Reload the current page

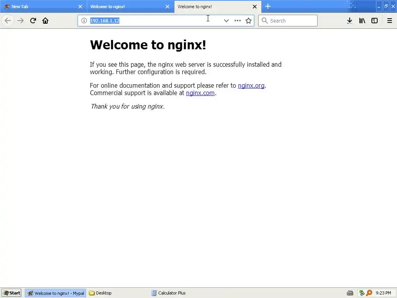[33, 21]
